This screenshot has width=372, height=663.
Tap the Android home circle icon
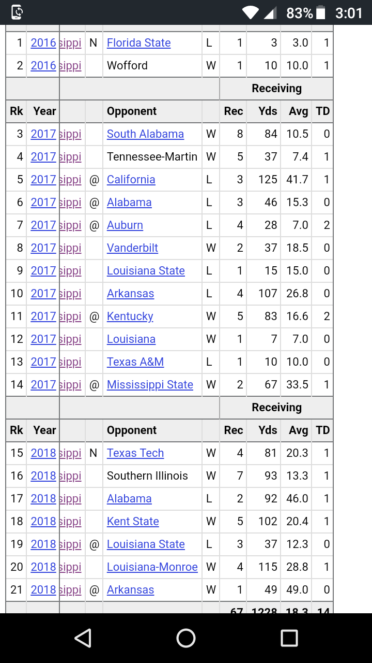[186, 638]
